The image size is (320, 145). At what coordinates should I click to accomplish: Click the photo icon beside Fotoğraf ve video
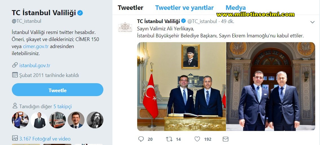pyautogui.click(x=15, y=138)
